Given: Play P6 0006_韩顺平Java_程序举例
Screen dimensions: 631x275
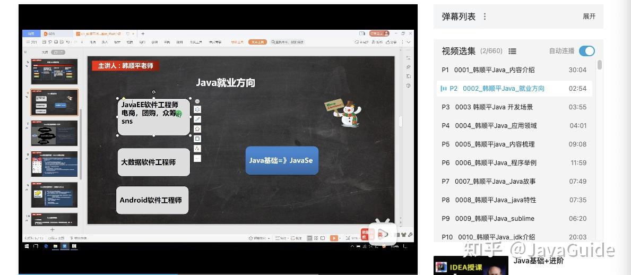Looking at the screenshot, I should (514, 162).
